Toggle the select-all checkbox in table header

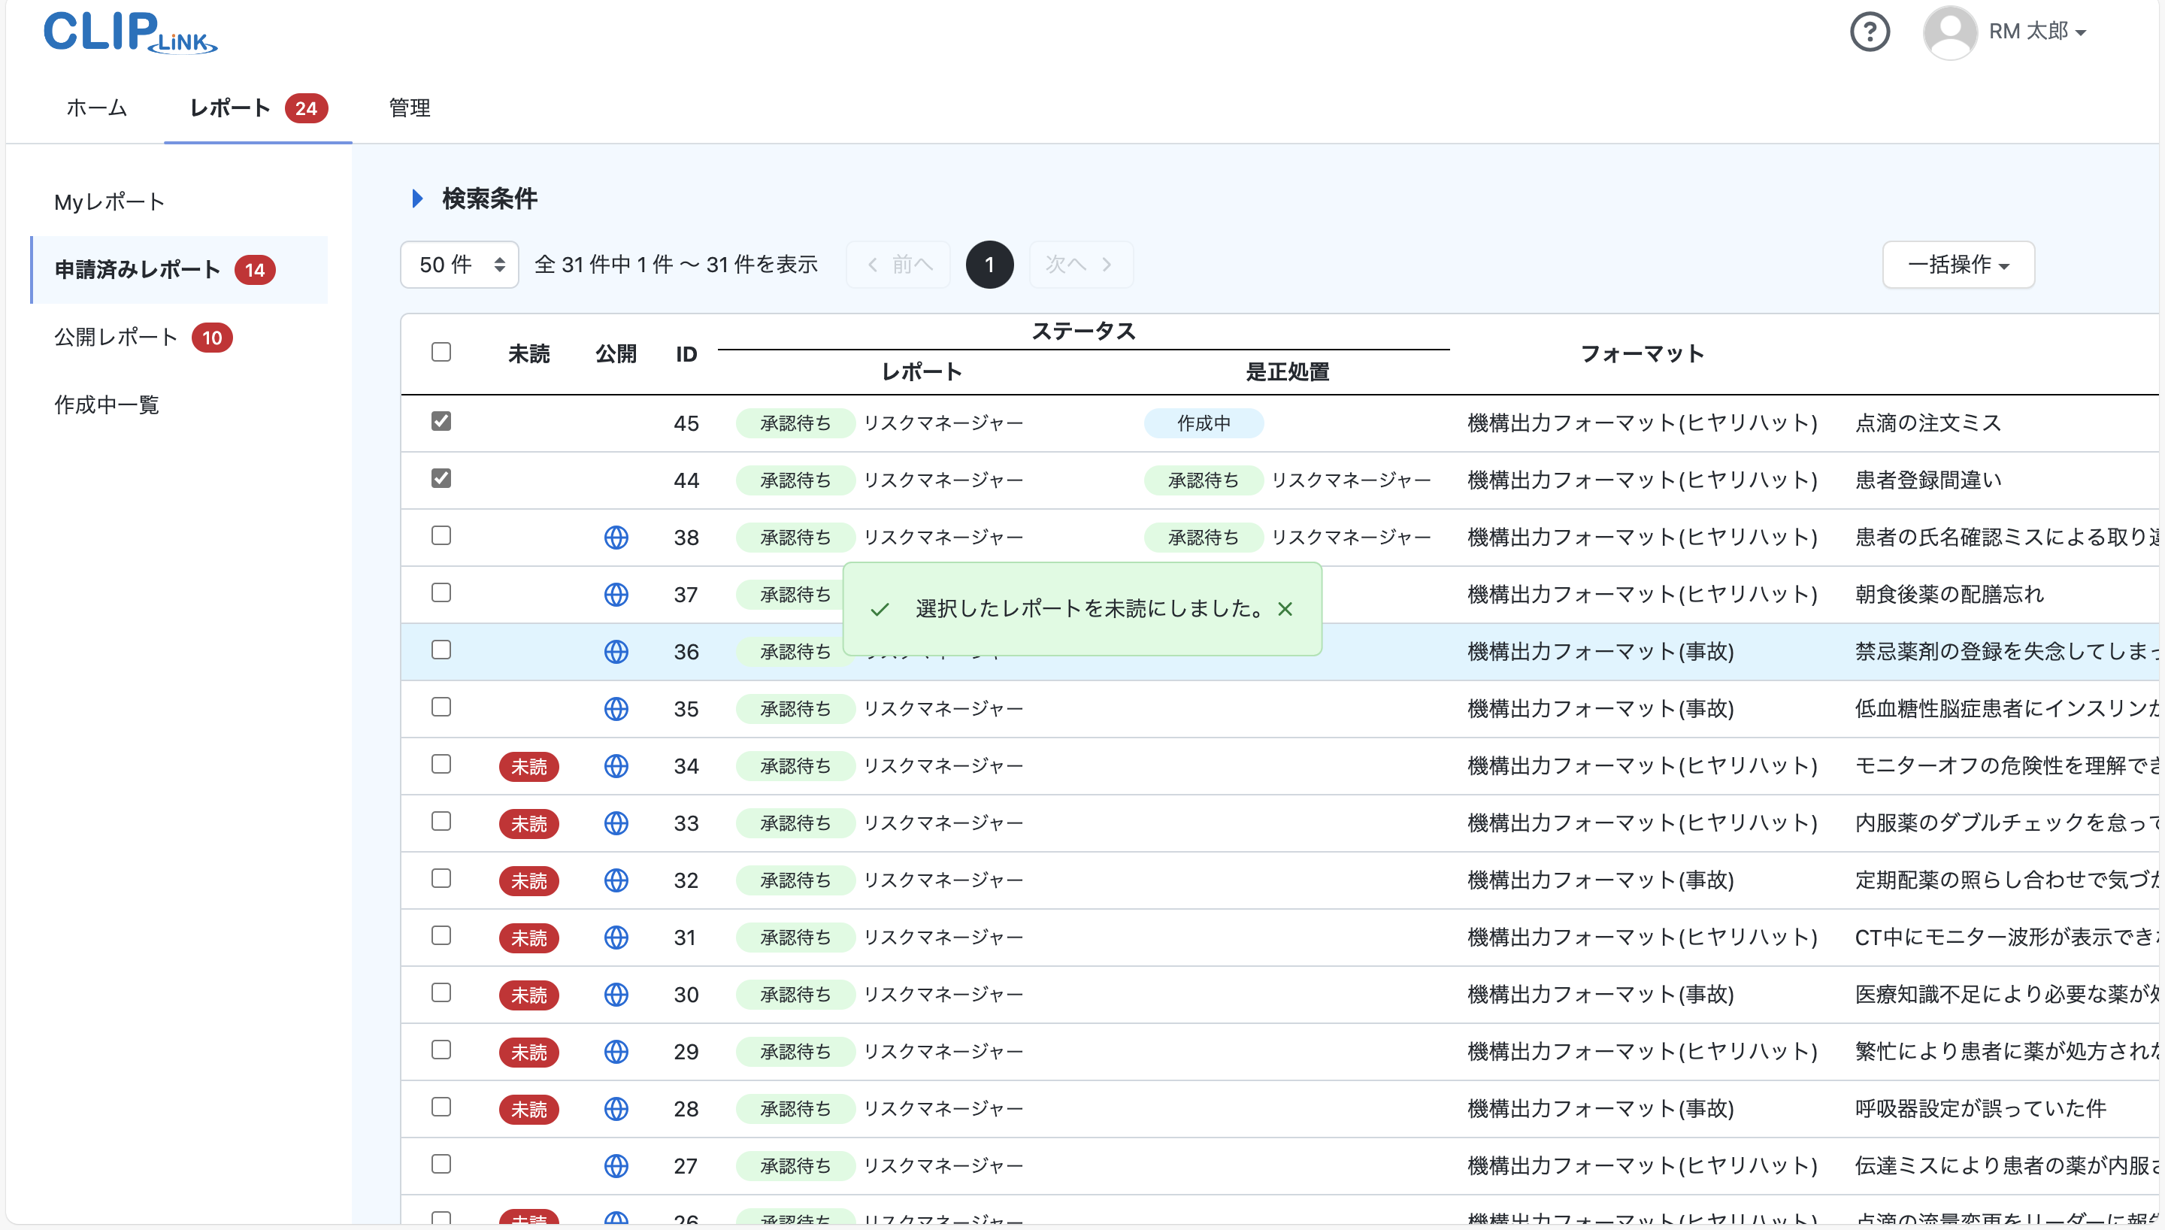441,353
